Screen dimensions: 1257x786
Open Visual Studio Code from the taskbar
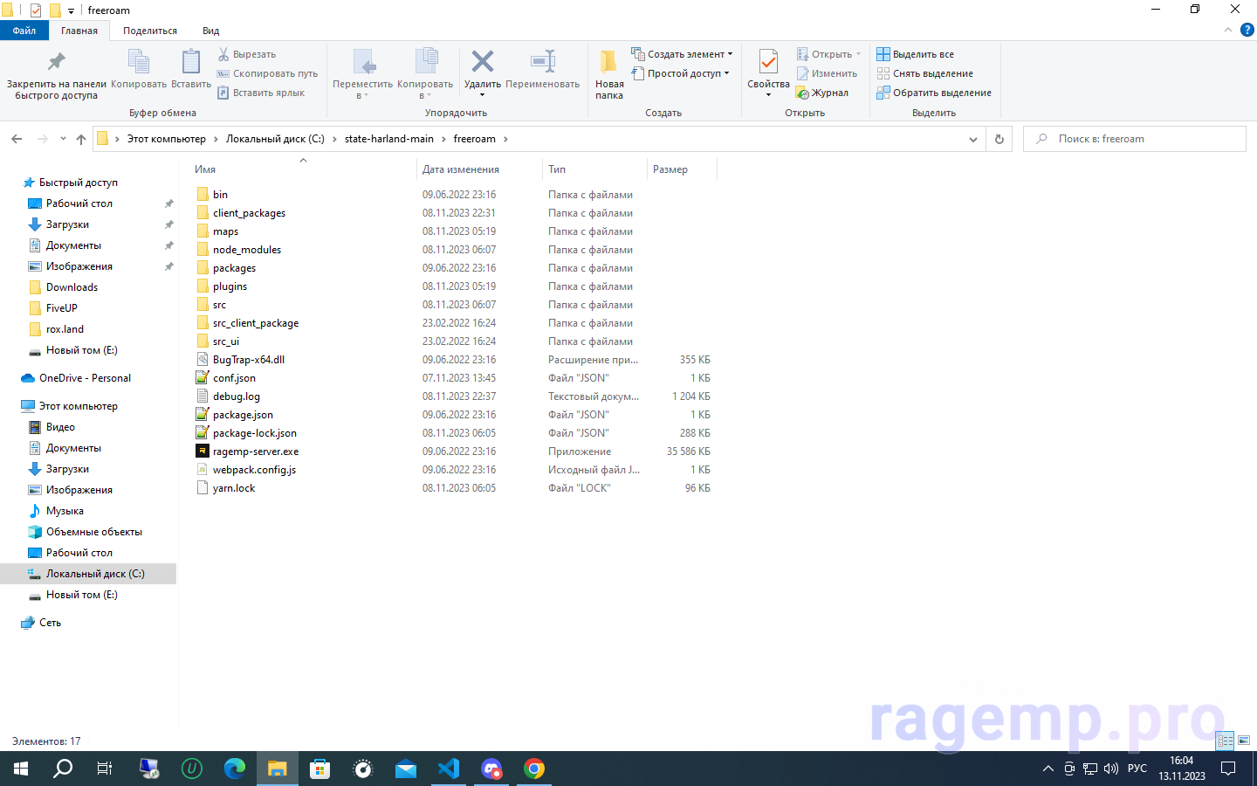tap(449, 769)
